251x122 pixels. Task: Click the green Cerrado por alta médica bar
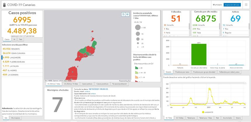click(x=198, y=54)
